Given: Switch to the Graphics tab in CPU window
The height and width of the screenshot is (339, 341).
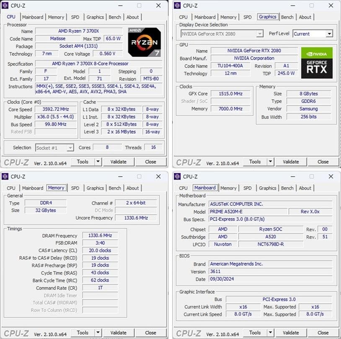Looking at the screenshot, I should click(x=95, y=17).
